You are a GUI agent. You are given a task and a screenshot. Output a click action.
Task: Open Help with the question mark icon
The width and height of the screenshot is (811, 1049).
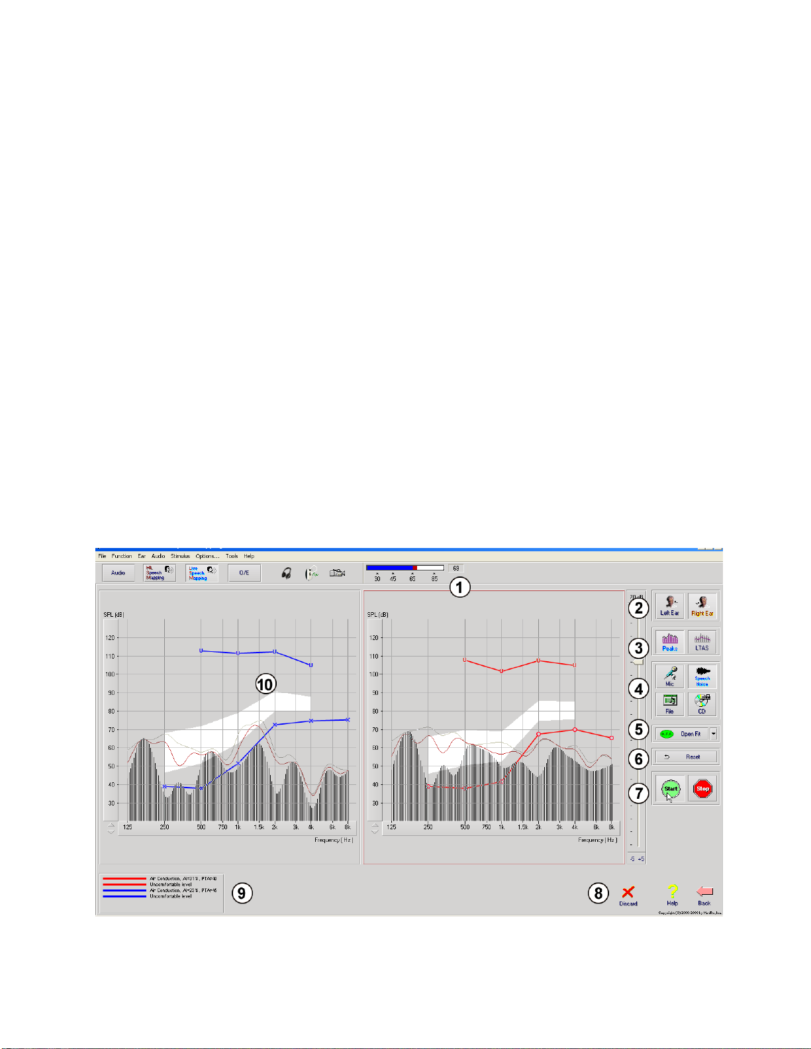pyautogui.click(x=672, y=891)
